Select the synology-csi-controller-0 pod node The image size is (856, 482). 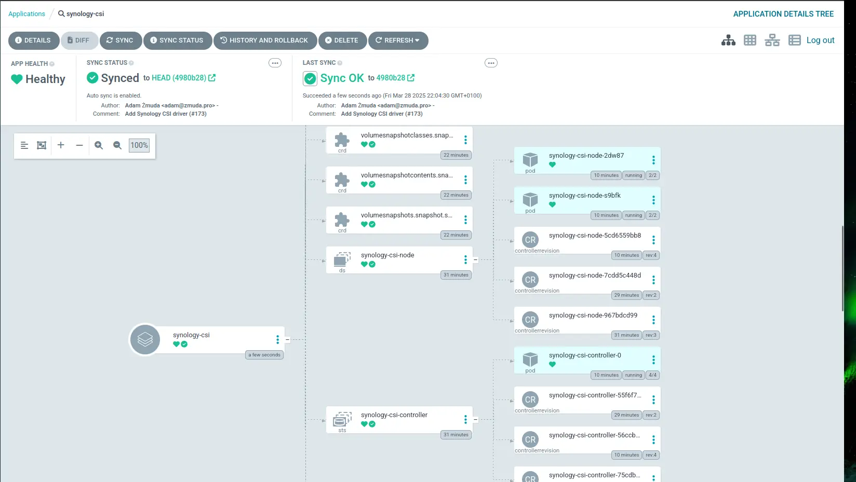click(x=587, y=360)
